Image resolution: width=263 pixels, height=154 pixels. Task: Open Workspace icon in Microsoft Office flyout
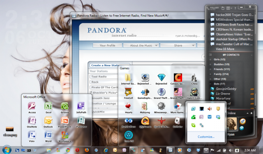pos(65,137)
